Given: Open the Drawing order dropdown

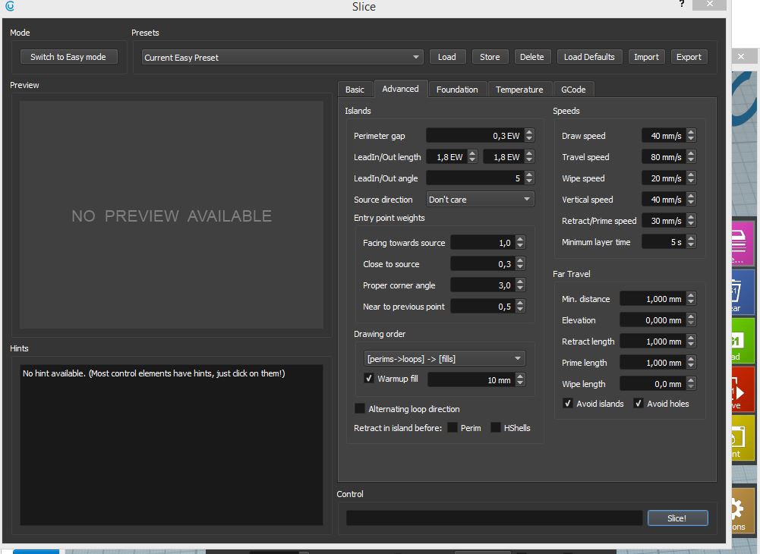Looking at the screenshot, I should click(x=443, y=358).
